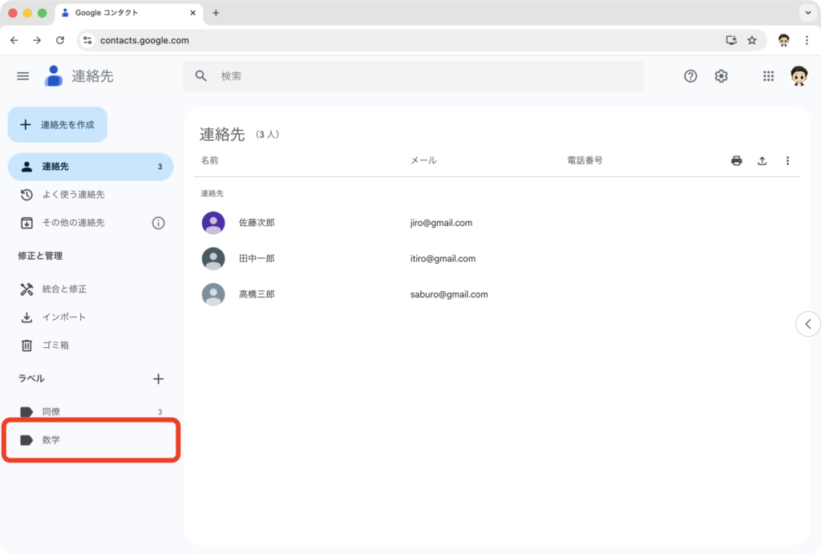
Task: Expand the collapsed side panel arrow
Action: [807, 324]
